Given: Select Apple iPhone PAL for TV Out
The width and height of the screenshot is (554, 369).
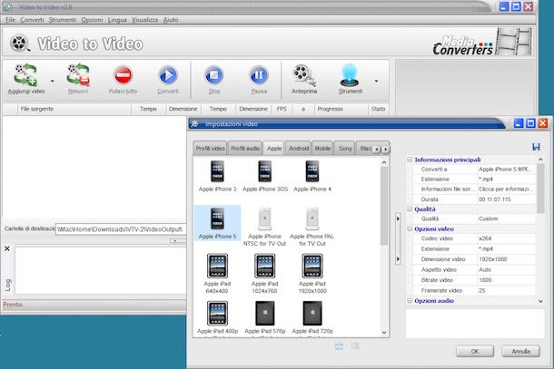Looking at the screenshot, I should pyautogui.click(x=312, y=227).
